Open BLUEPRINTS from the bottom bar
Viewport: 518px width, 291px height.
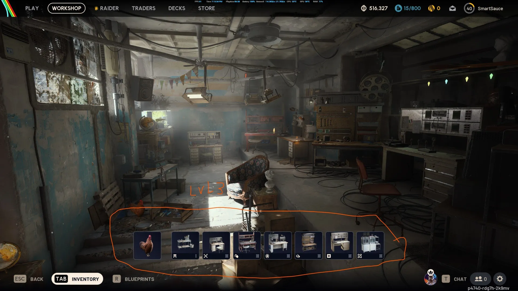(134, 279)
